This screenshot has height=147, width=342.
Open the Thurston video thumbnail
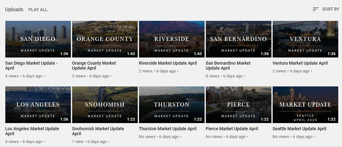[172, 105]
